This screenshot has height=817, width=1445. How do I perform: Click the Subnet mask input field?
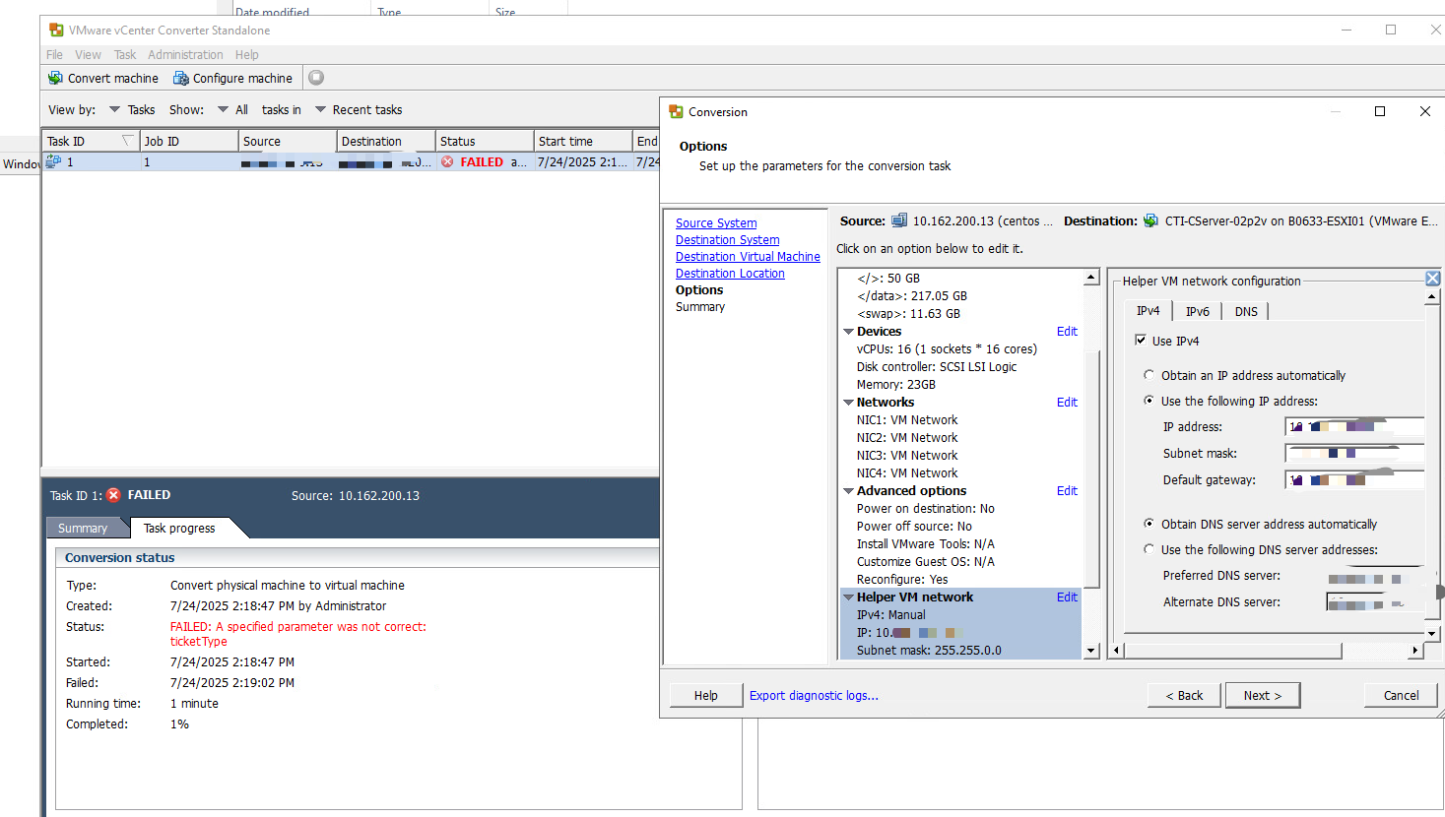(x=1355, y=453)
